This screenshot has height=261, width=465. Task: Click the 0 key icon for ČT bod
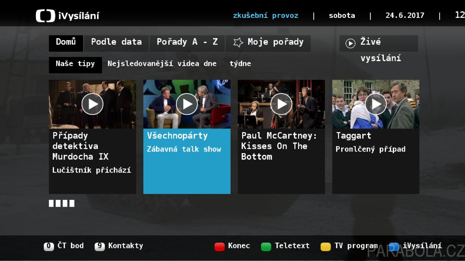pos(49,246)
